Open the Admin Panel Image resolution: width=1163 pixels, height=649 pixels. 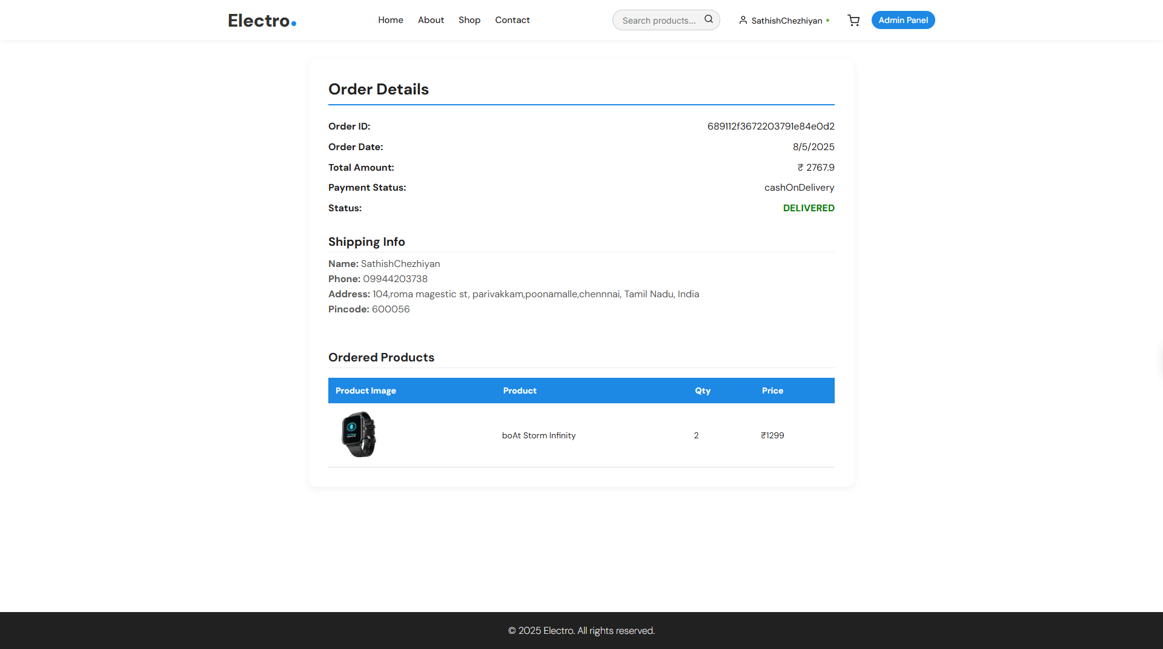tap(903, 20)
